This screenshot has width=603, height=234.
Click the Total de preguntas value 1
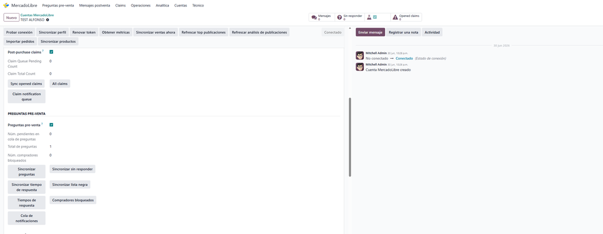[x=51, y=147]
